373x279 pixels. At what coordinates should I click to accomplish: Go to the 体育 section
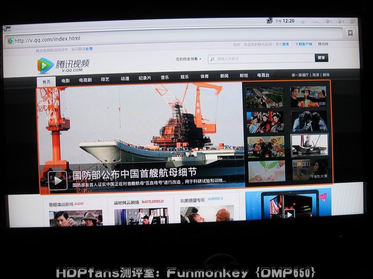pyautogui.click(x=205, y=76)
